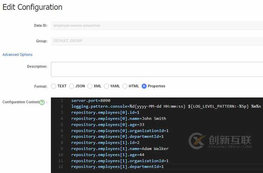
Task: Click the Adam Walker name line
Action: click(119, 149)
